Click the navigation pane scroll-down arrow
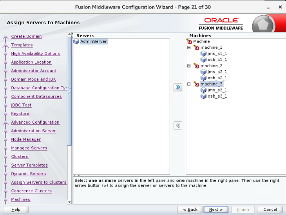The height and width of the screenshot is (215, 286). (69, 202)
